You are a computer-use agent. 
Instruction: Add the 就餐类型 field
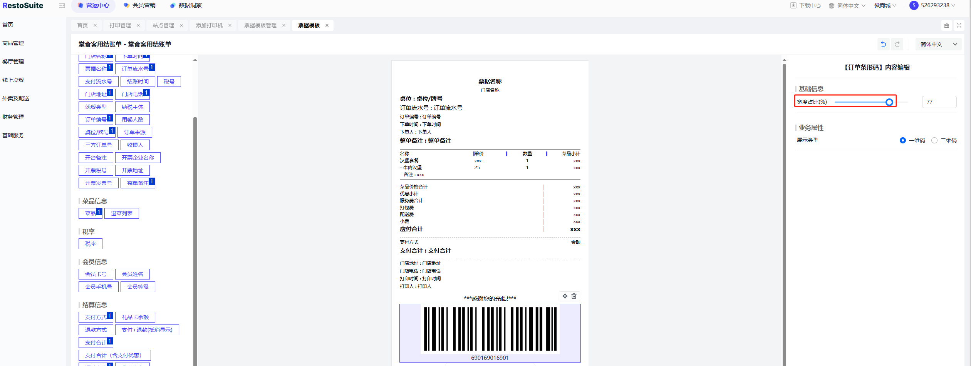tap(96, 107)
